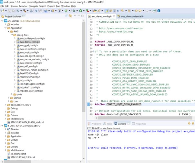
Task: Click the Show Whitespace Characters pilcrow icon
Action: (118, 11)
